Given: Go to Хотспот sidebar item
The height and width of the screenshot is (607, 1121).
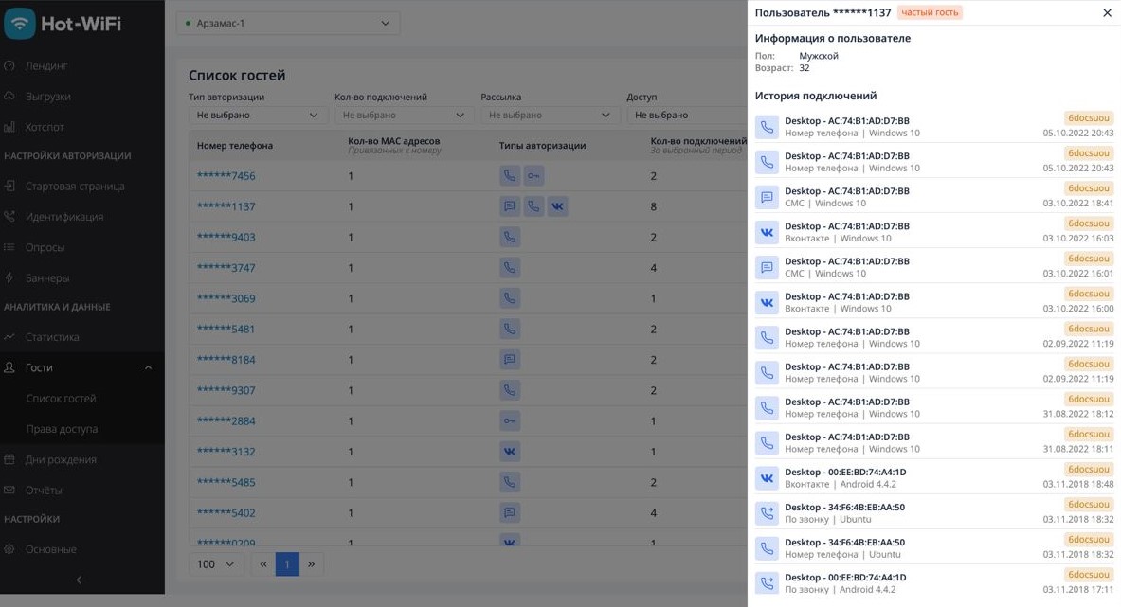Looking at the screenshot, I should coord(45,127).
